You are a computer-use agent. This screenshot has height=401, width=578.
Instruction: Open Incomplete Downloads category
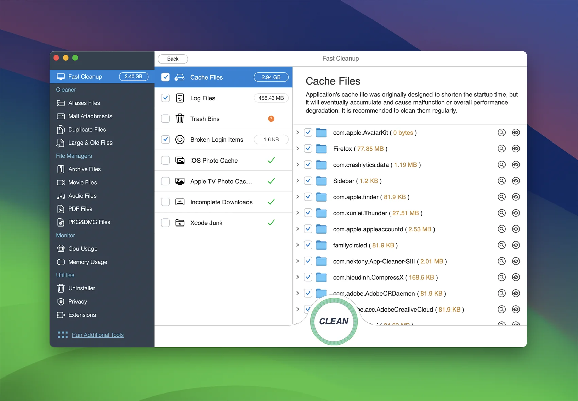[223, 202]
